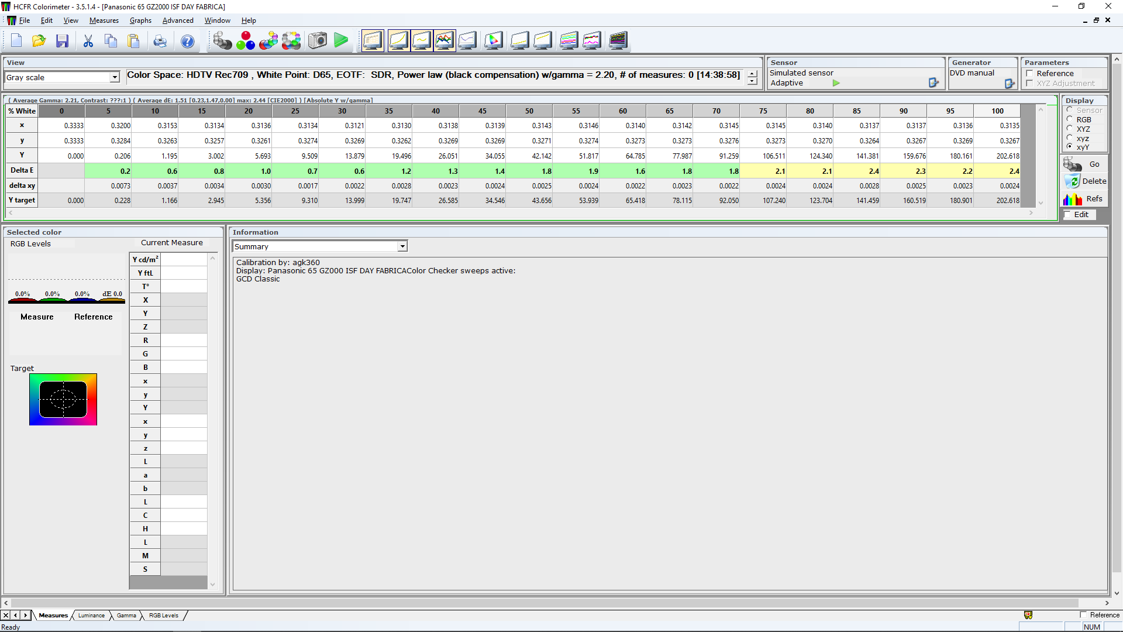This screenshot has width=1123, height=632.
Task: Click the Measure gray scale icon
Action: coord(222,41)
